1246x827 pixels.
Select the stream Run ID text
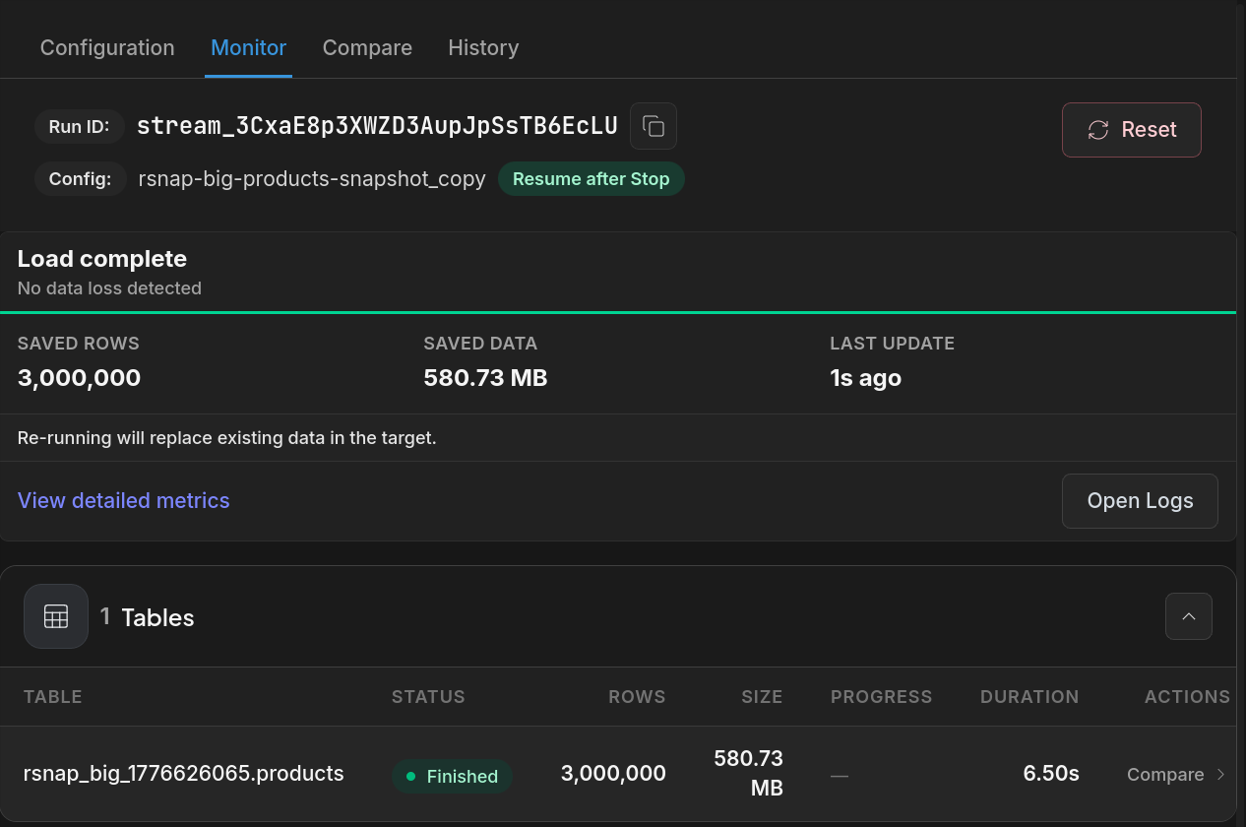tap(377, 126)
